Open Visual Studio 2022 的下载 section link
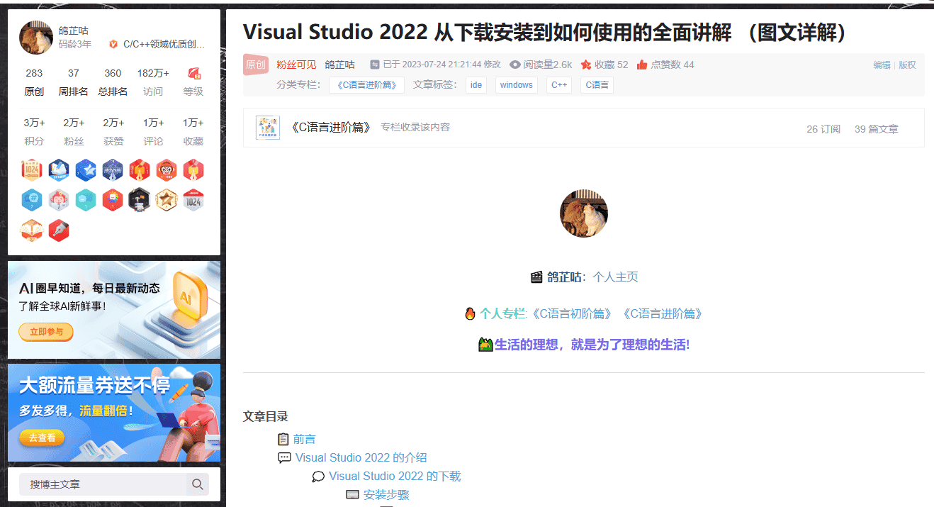 (x=395, y=476)
